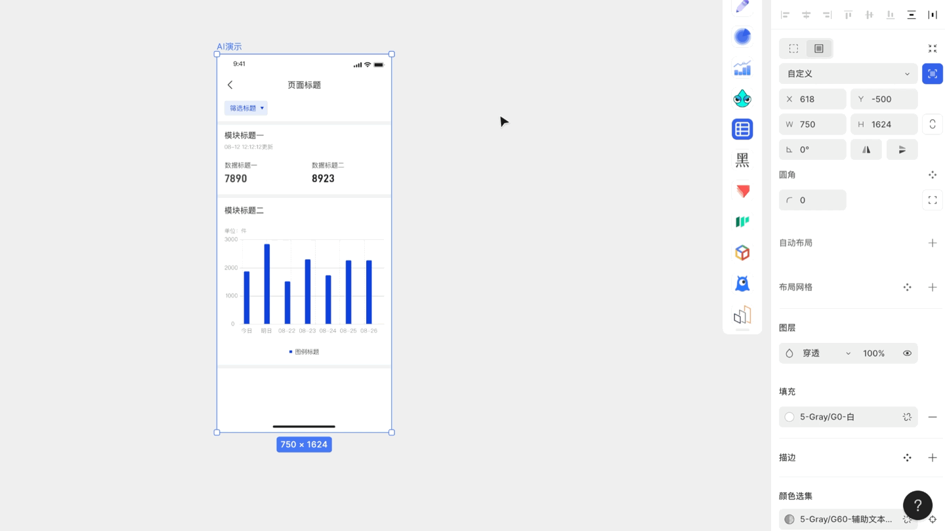Toggle the lock aspect ratio button

(933, 125)
